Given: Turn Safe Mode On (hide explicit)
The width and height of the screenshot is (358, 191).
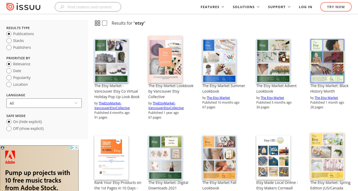Looking at the screenshot, I should coord(9,122).
